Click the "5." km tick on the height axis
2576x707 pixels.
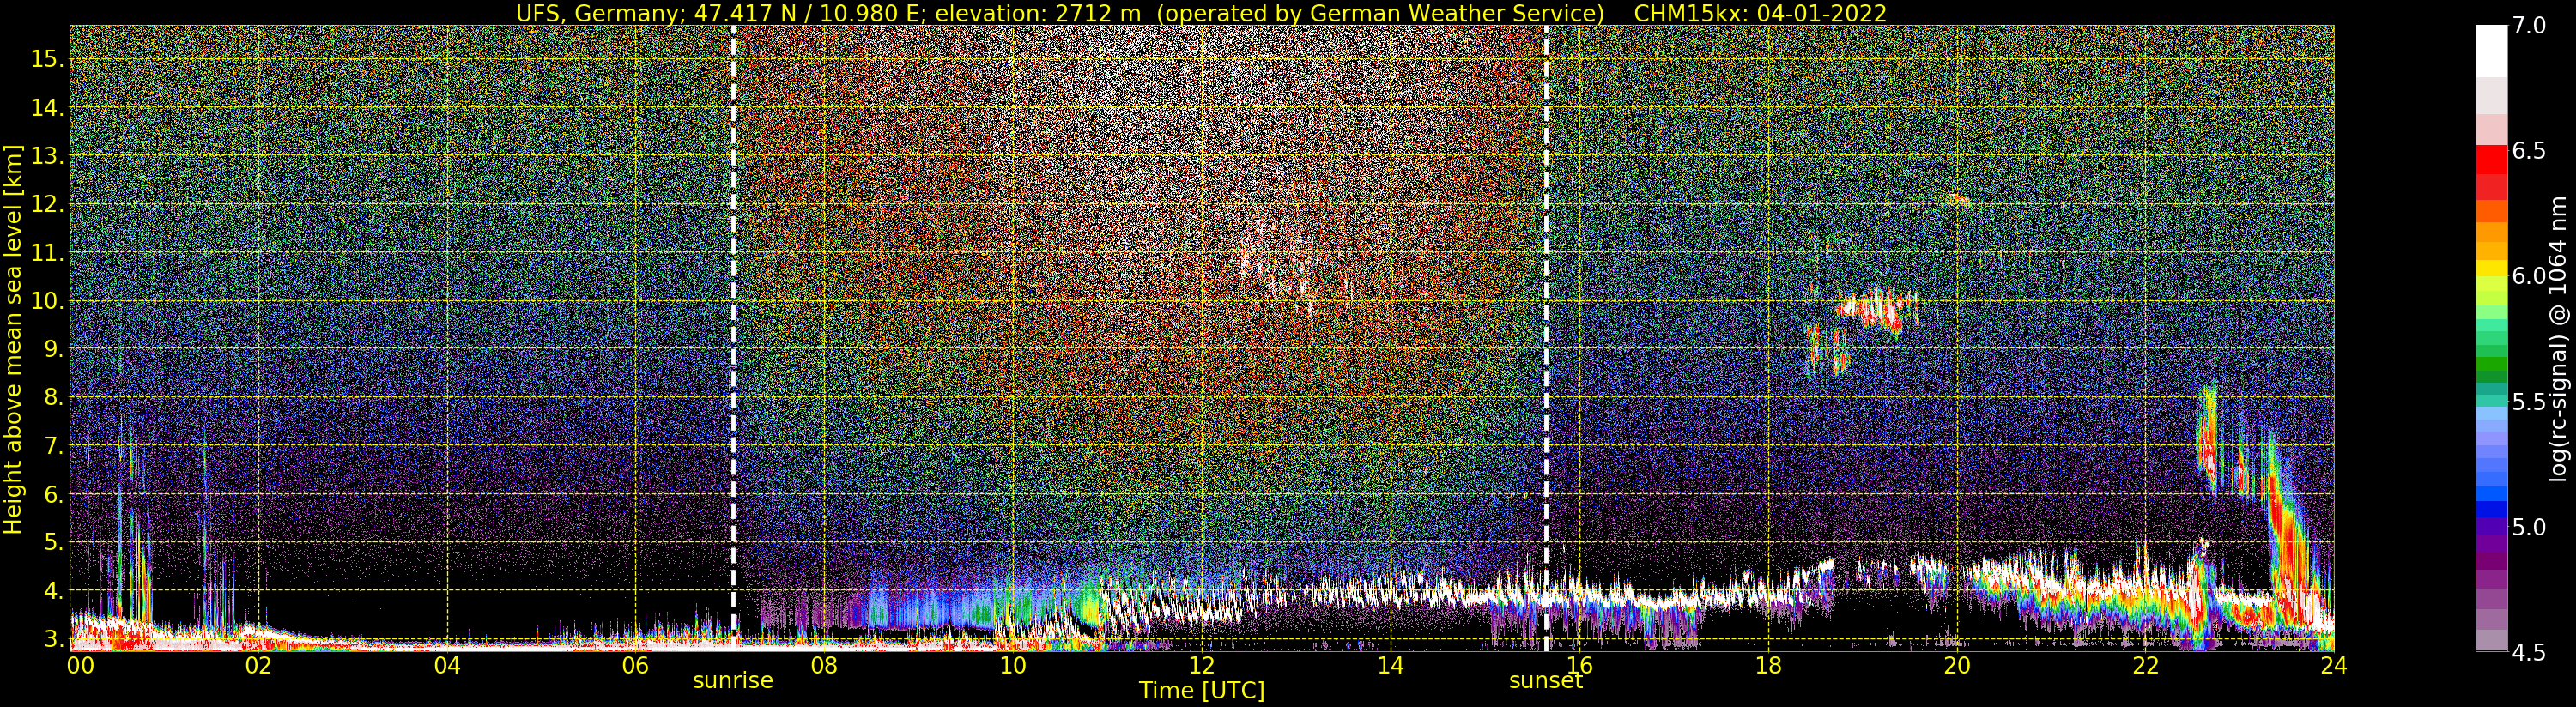point(54,543)
